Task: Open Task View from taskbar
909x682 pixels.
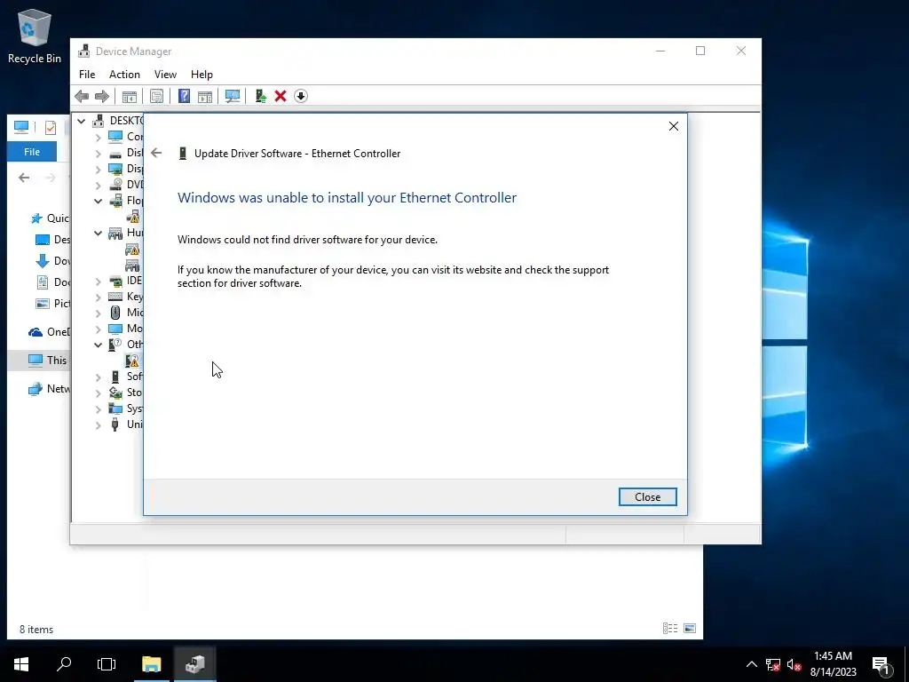Action: point(107,664)
